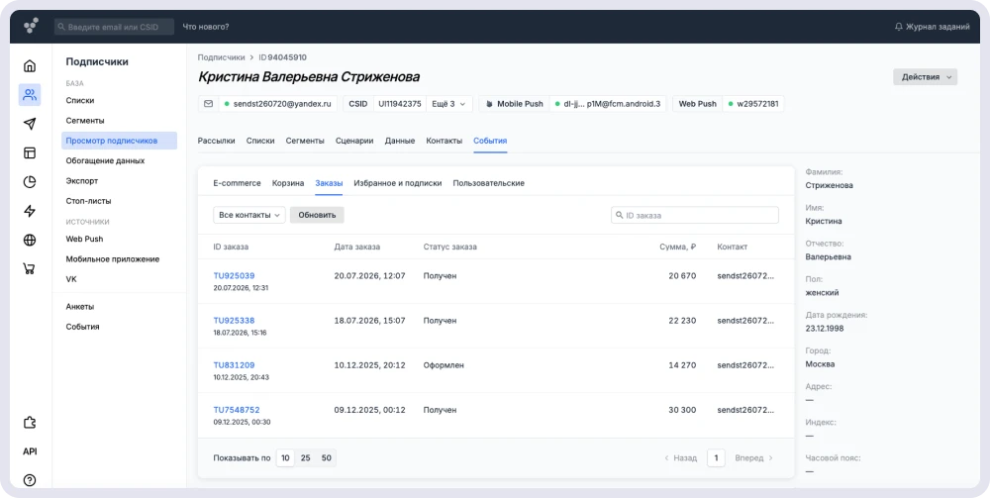990x498 pixels.
Task: Open the paper plane campaigns icon
Action: [30, 124]
